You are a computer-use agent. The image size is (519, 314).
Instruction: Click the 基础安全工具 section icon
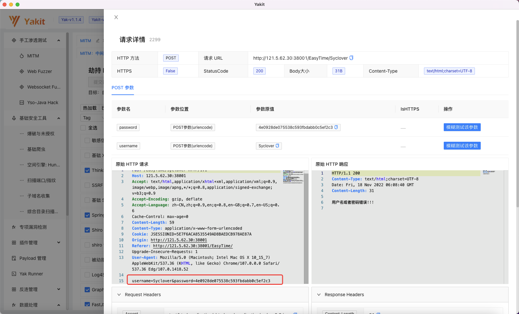(x=14, y=118)
